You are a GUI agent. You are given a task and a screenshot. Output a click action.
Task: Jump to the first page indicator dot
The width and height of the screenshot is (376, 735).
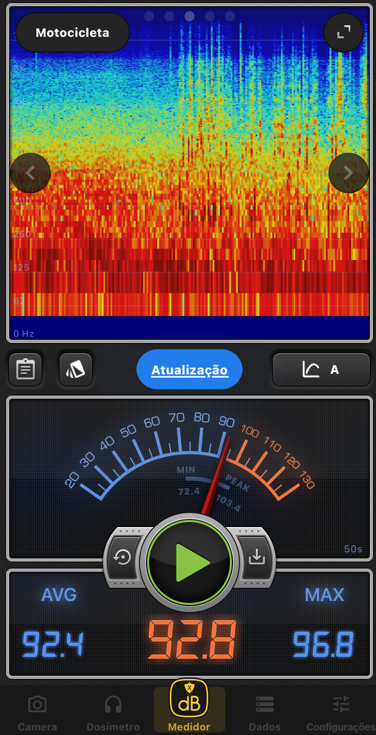[149, 16]
